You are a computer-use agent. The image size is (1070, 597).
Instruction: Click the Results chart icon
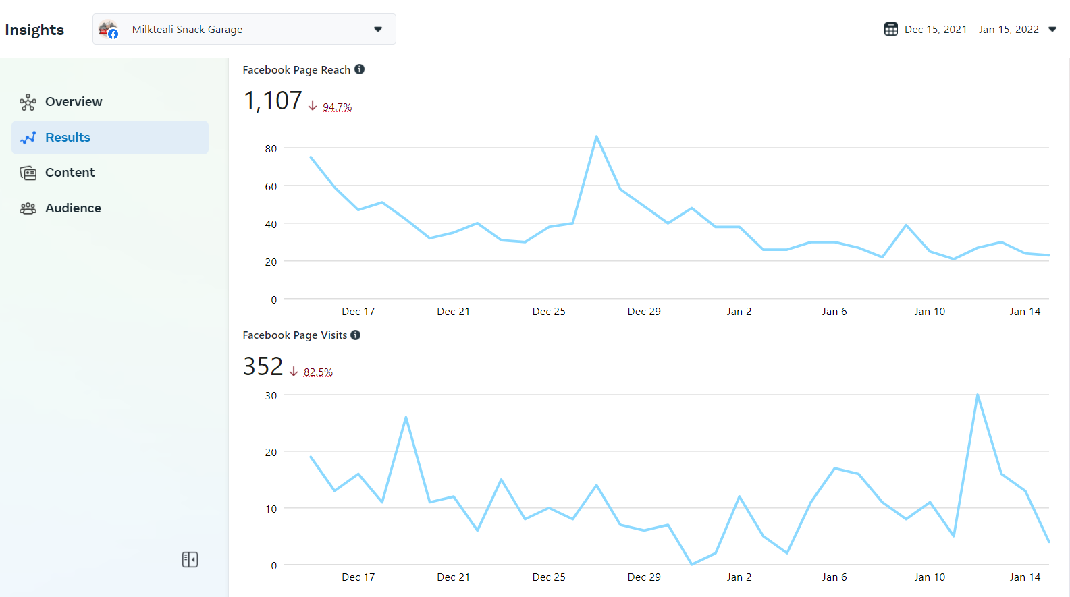(28, 138)
